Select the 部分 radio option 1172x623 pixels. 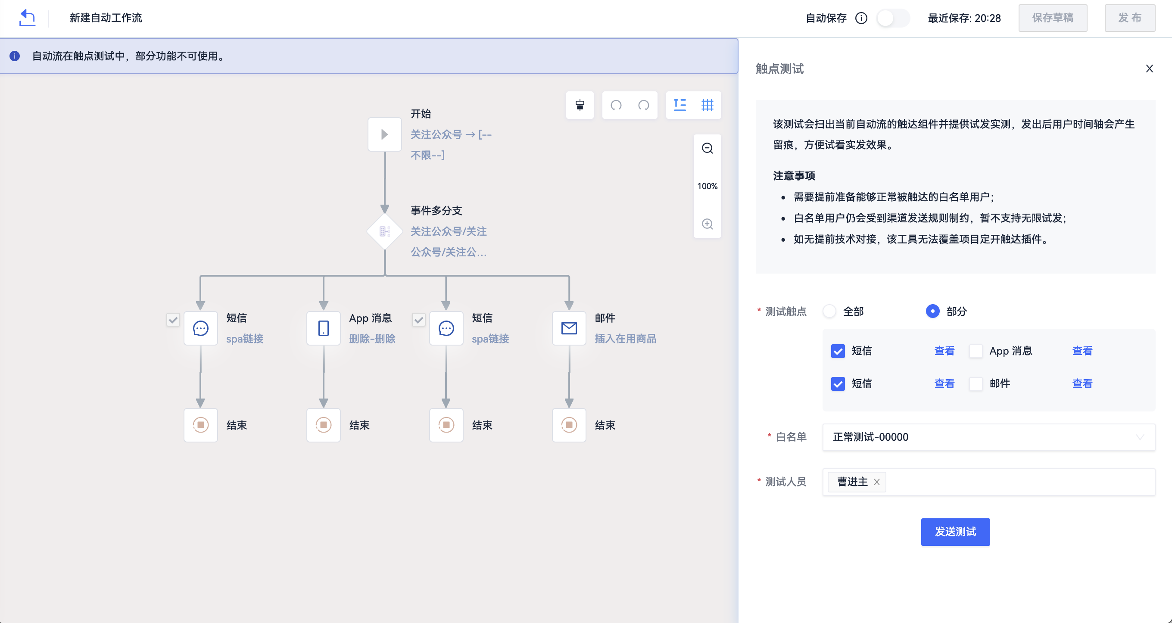[933, 311]
